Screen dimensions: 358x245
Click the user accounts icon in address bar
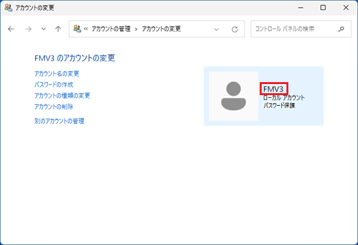[x=77, y=29]
